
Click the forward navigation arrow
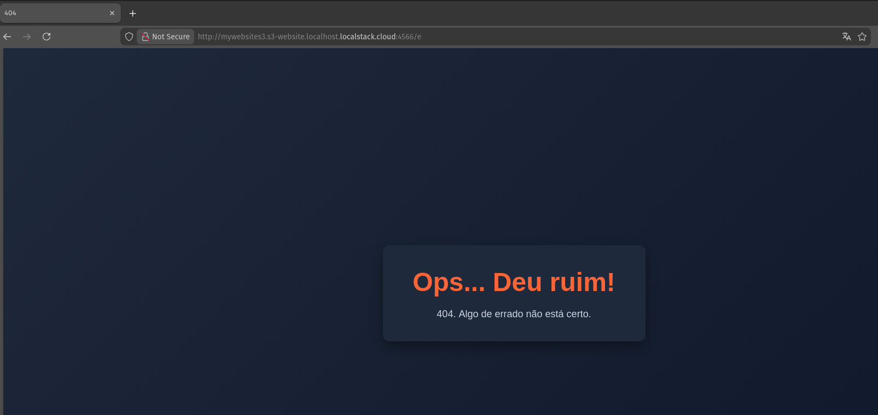[27, 37]
